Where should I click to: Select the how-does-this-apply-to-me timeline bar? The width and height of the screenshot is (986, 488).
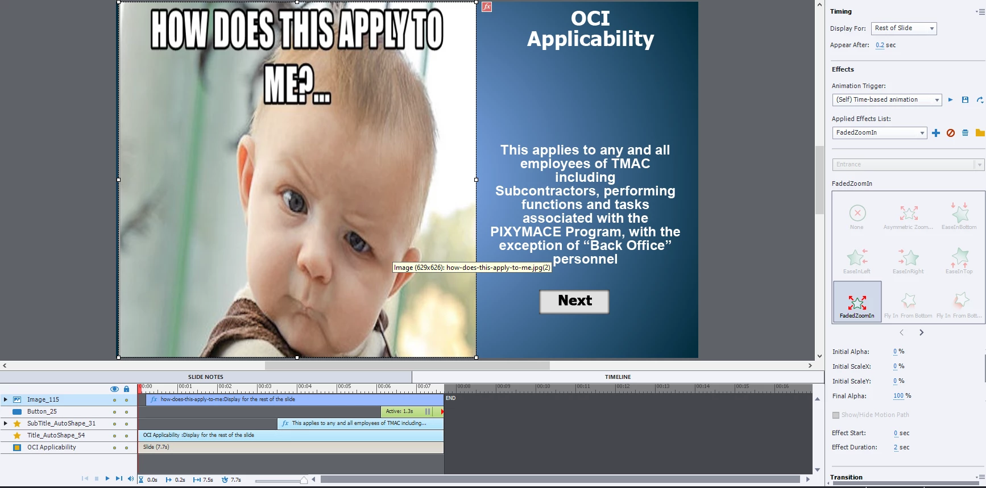[x=295, y=400]
